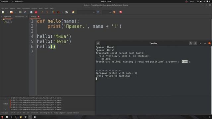Screen dimensions: 212x119
Task: Open the keyboard layout indicator dropdown
Action: click(x=192, y=1)
